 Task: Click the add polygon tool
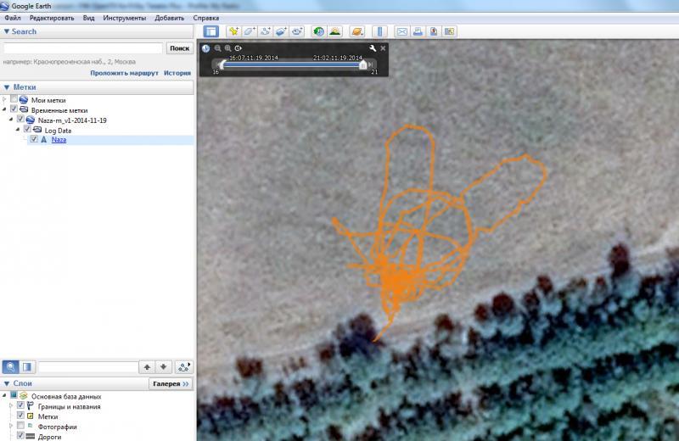250,31
